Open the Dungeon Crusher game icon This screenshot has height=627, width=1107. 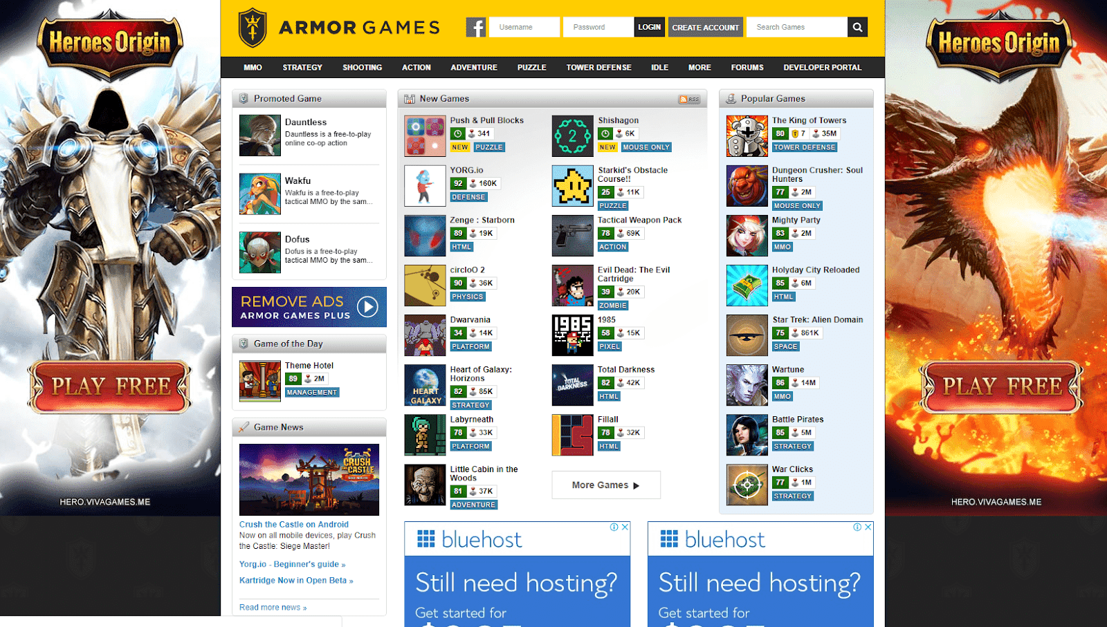pyautogui.click(x=747, y=186)
